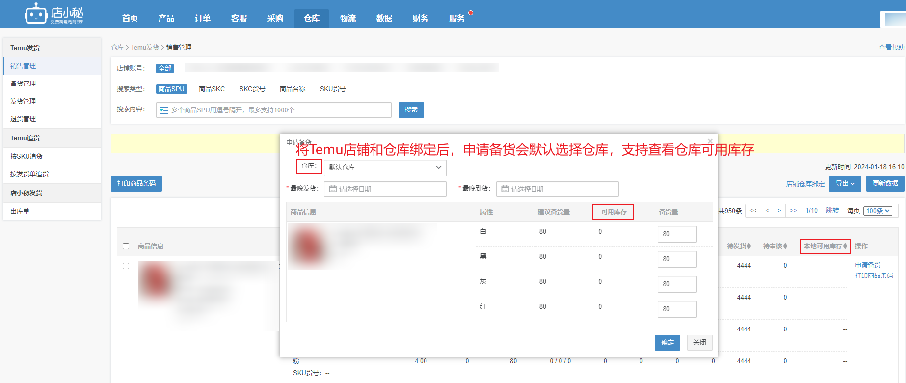906x383 pixels.
Task: Click list icon in search content box
Action: coord(164,110)
